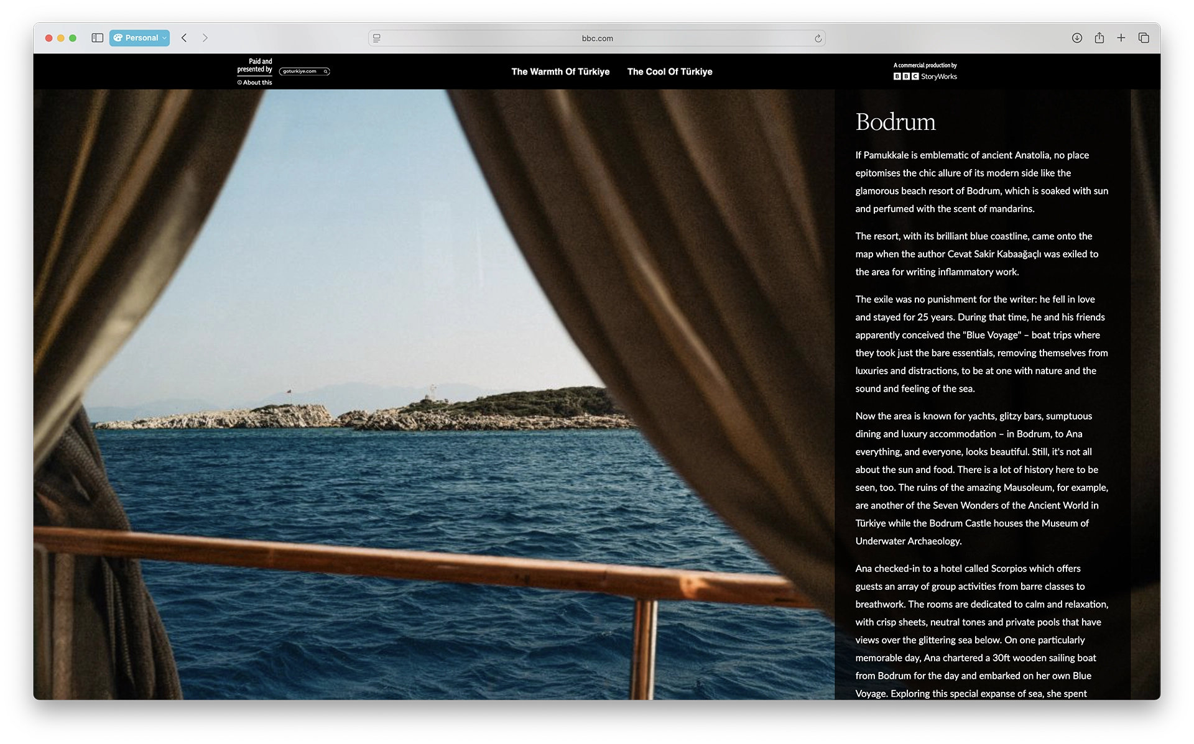This screenshot has height=744, width=1194.
Task: Click the Bodrum coastline boat photo
Action: click(x=434, y=395)
